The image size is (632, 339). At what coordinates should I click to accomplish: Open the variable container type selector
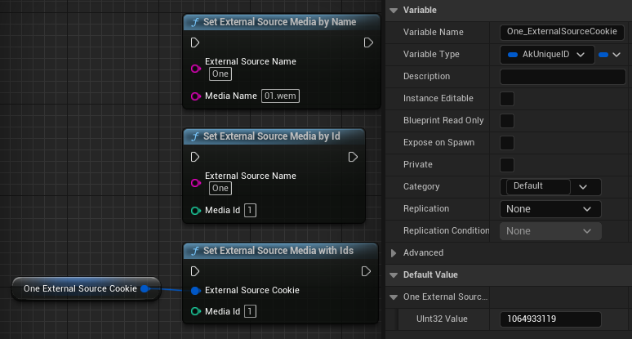tap(609, 55)
